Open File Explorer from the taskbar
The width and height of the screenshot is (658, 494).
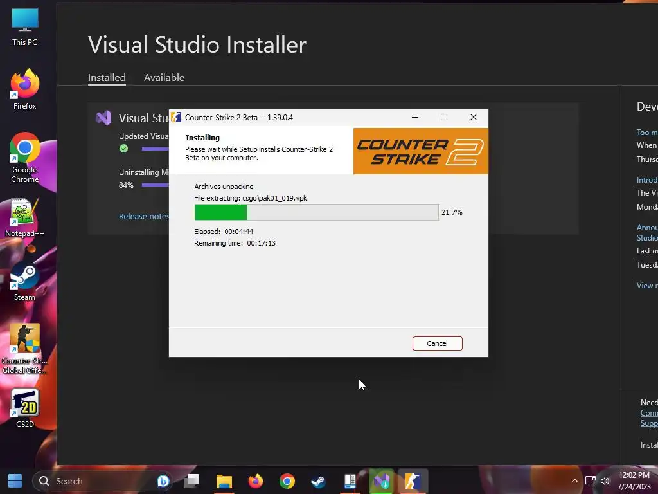pyautogui.click(x=224, y=481)
